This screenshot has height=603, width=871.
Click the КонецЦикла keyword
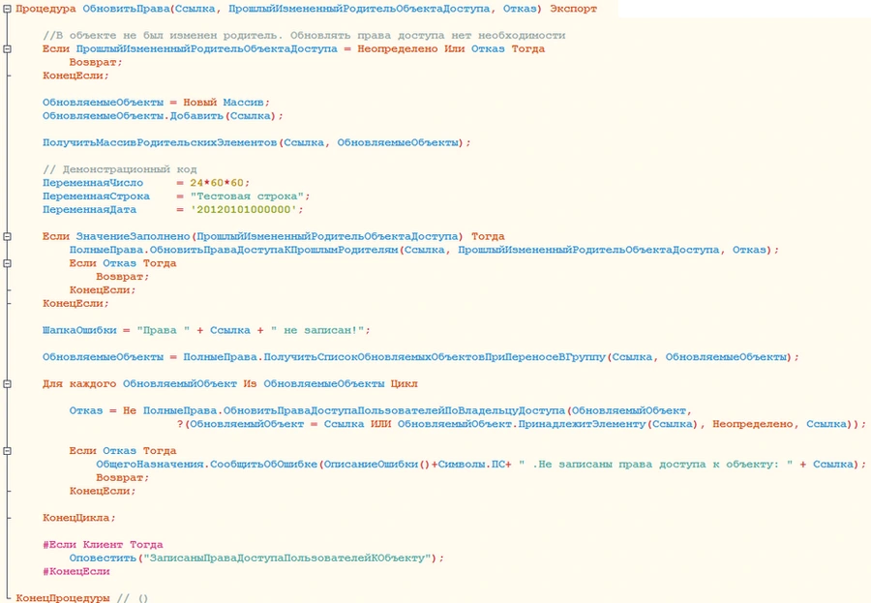pos(76,518)
